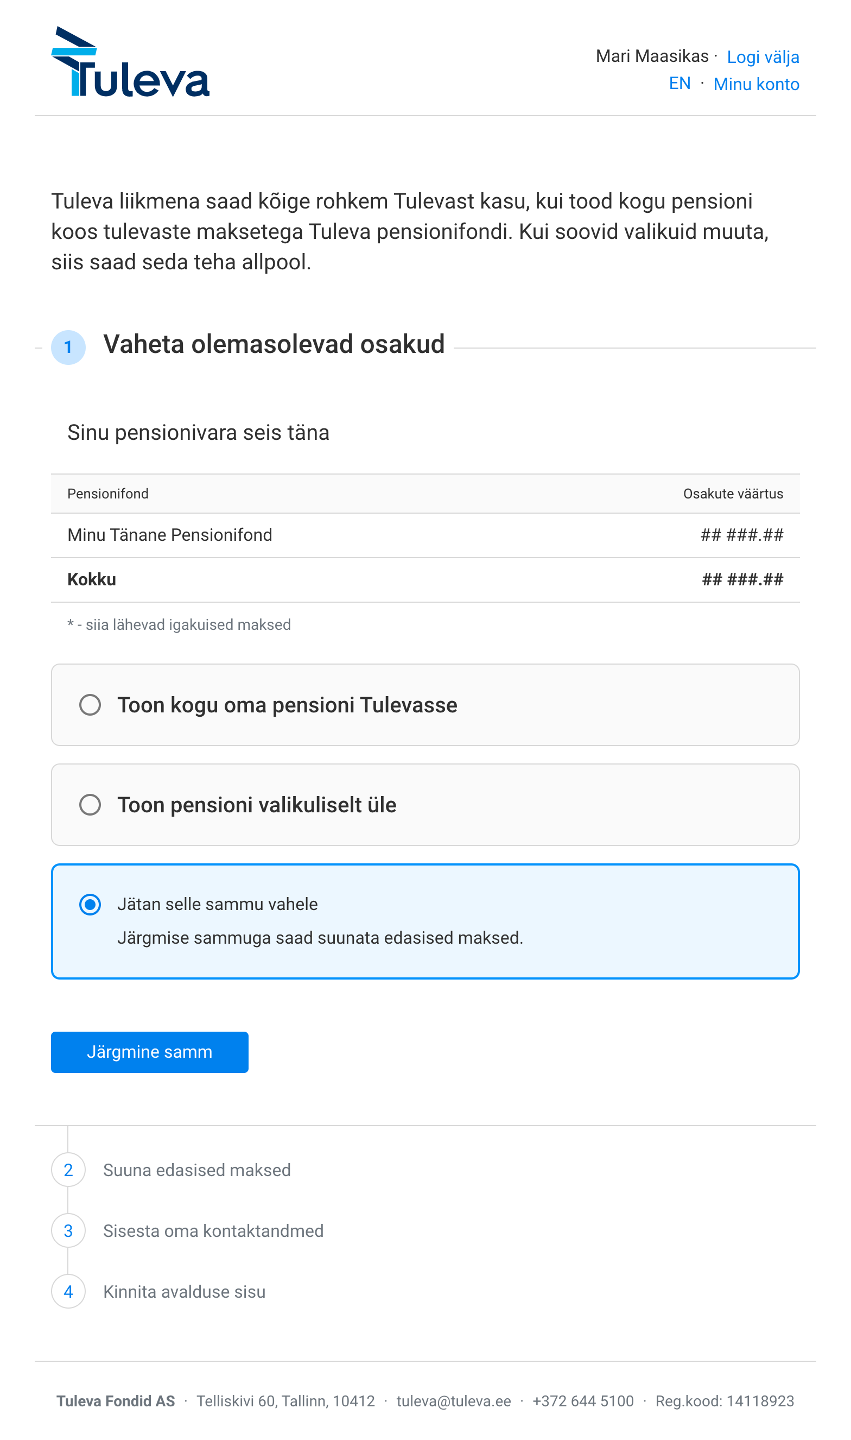Open the 'Sisesta oma kontaktandmed' step
This screenshot has height=1440, width=851.
pos(213,1231)
